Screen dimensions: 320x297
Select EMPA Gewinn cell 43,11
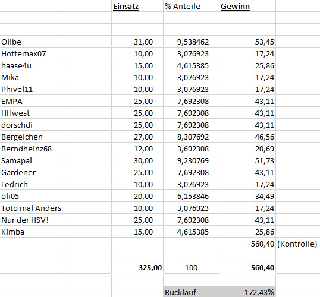pos(247,101)
